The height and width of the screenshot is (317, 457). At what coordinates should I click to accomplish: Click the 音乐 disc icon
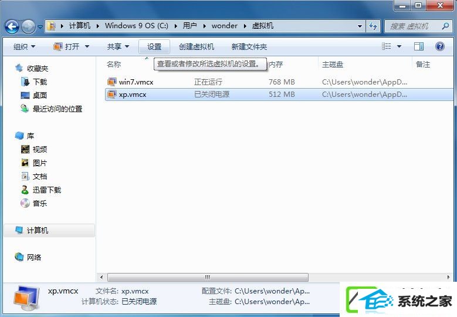click(x=25, y=203)
